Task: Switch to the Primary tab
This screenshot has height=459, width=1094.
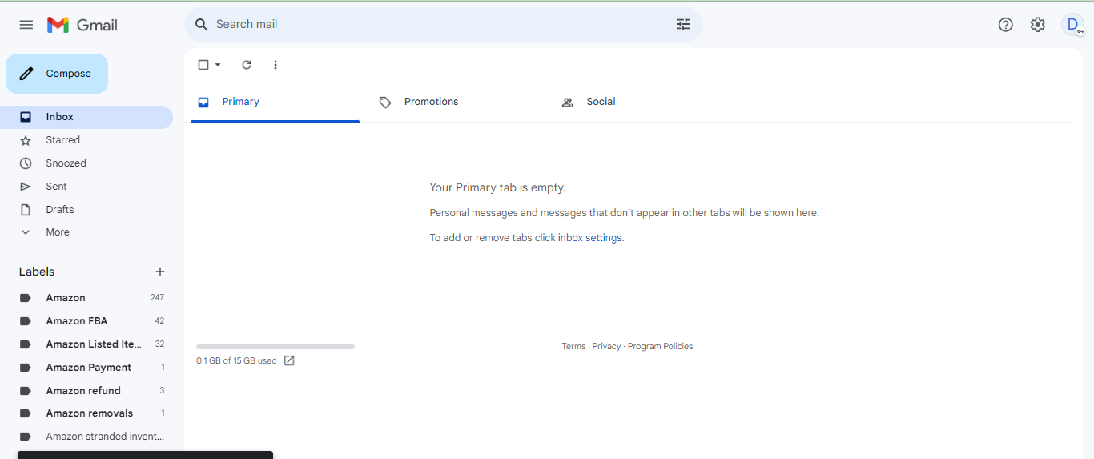Action: pyautogui.click(x=275, y=103)
